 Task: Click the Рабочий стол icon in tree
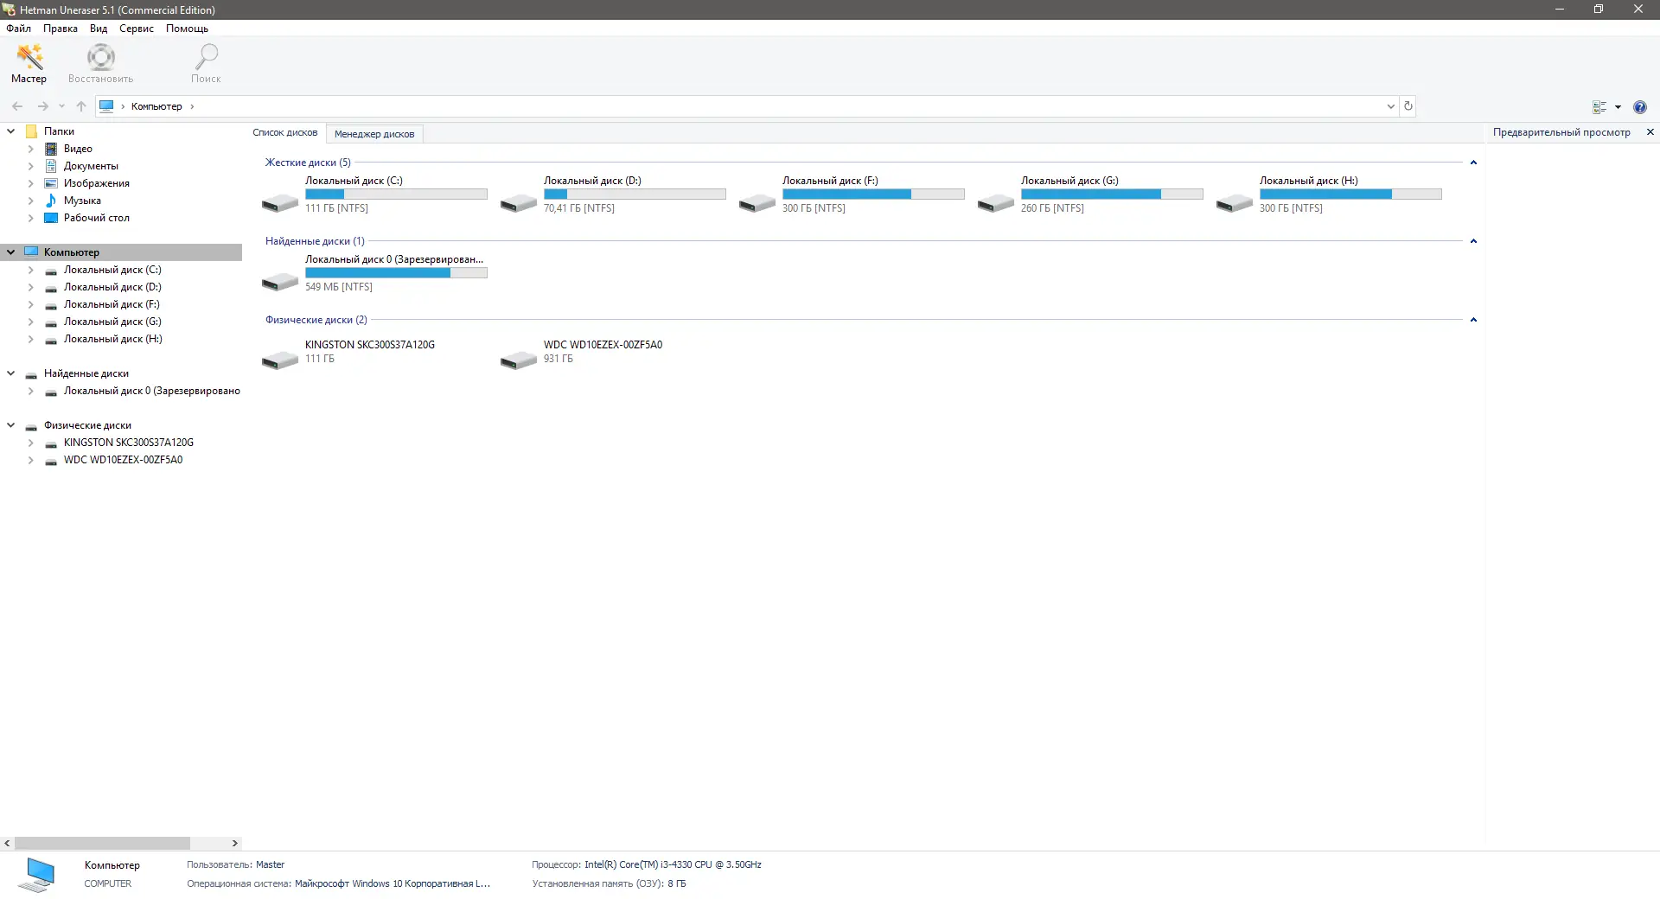(51, 218)
